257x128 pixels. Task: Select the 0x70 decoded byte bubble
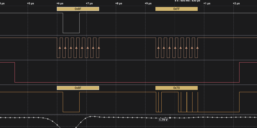pyautogui.click(x=176, y=88)
